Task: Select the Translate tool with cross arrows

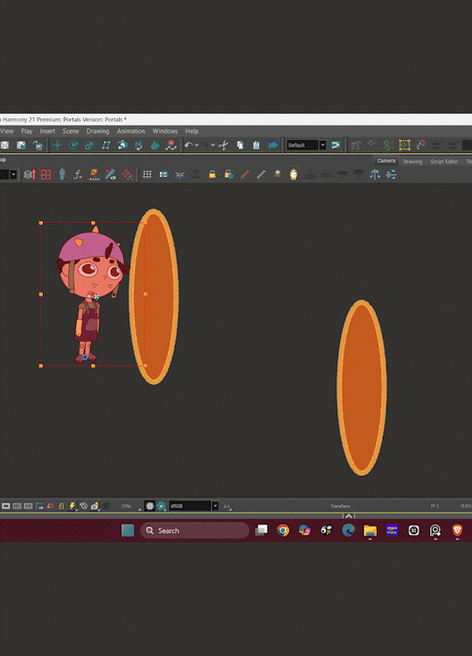Action: [58, 145]
